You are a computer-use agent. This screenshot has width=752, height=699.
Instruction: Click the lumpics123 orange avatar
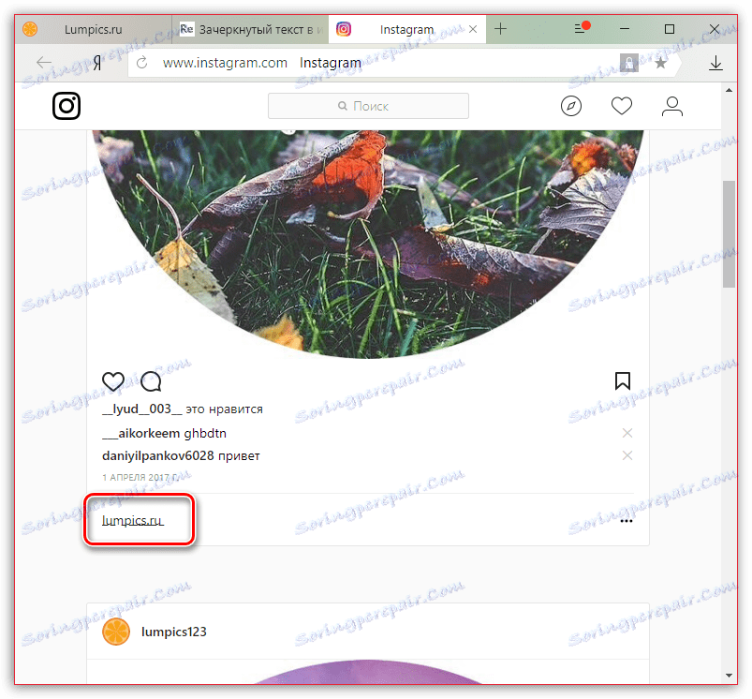tap(116, 632)
